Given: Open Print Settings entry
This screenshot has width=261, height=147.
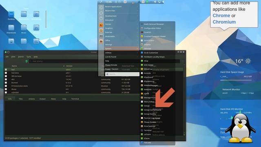Looking at the screenshot, I should 149,126.
